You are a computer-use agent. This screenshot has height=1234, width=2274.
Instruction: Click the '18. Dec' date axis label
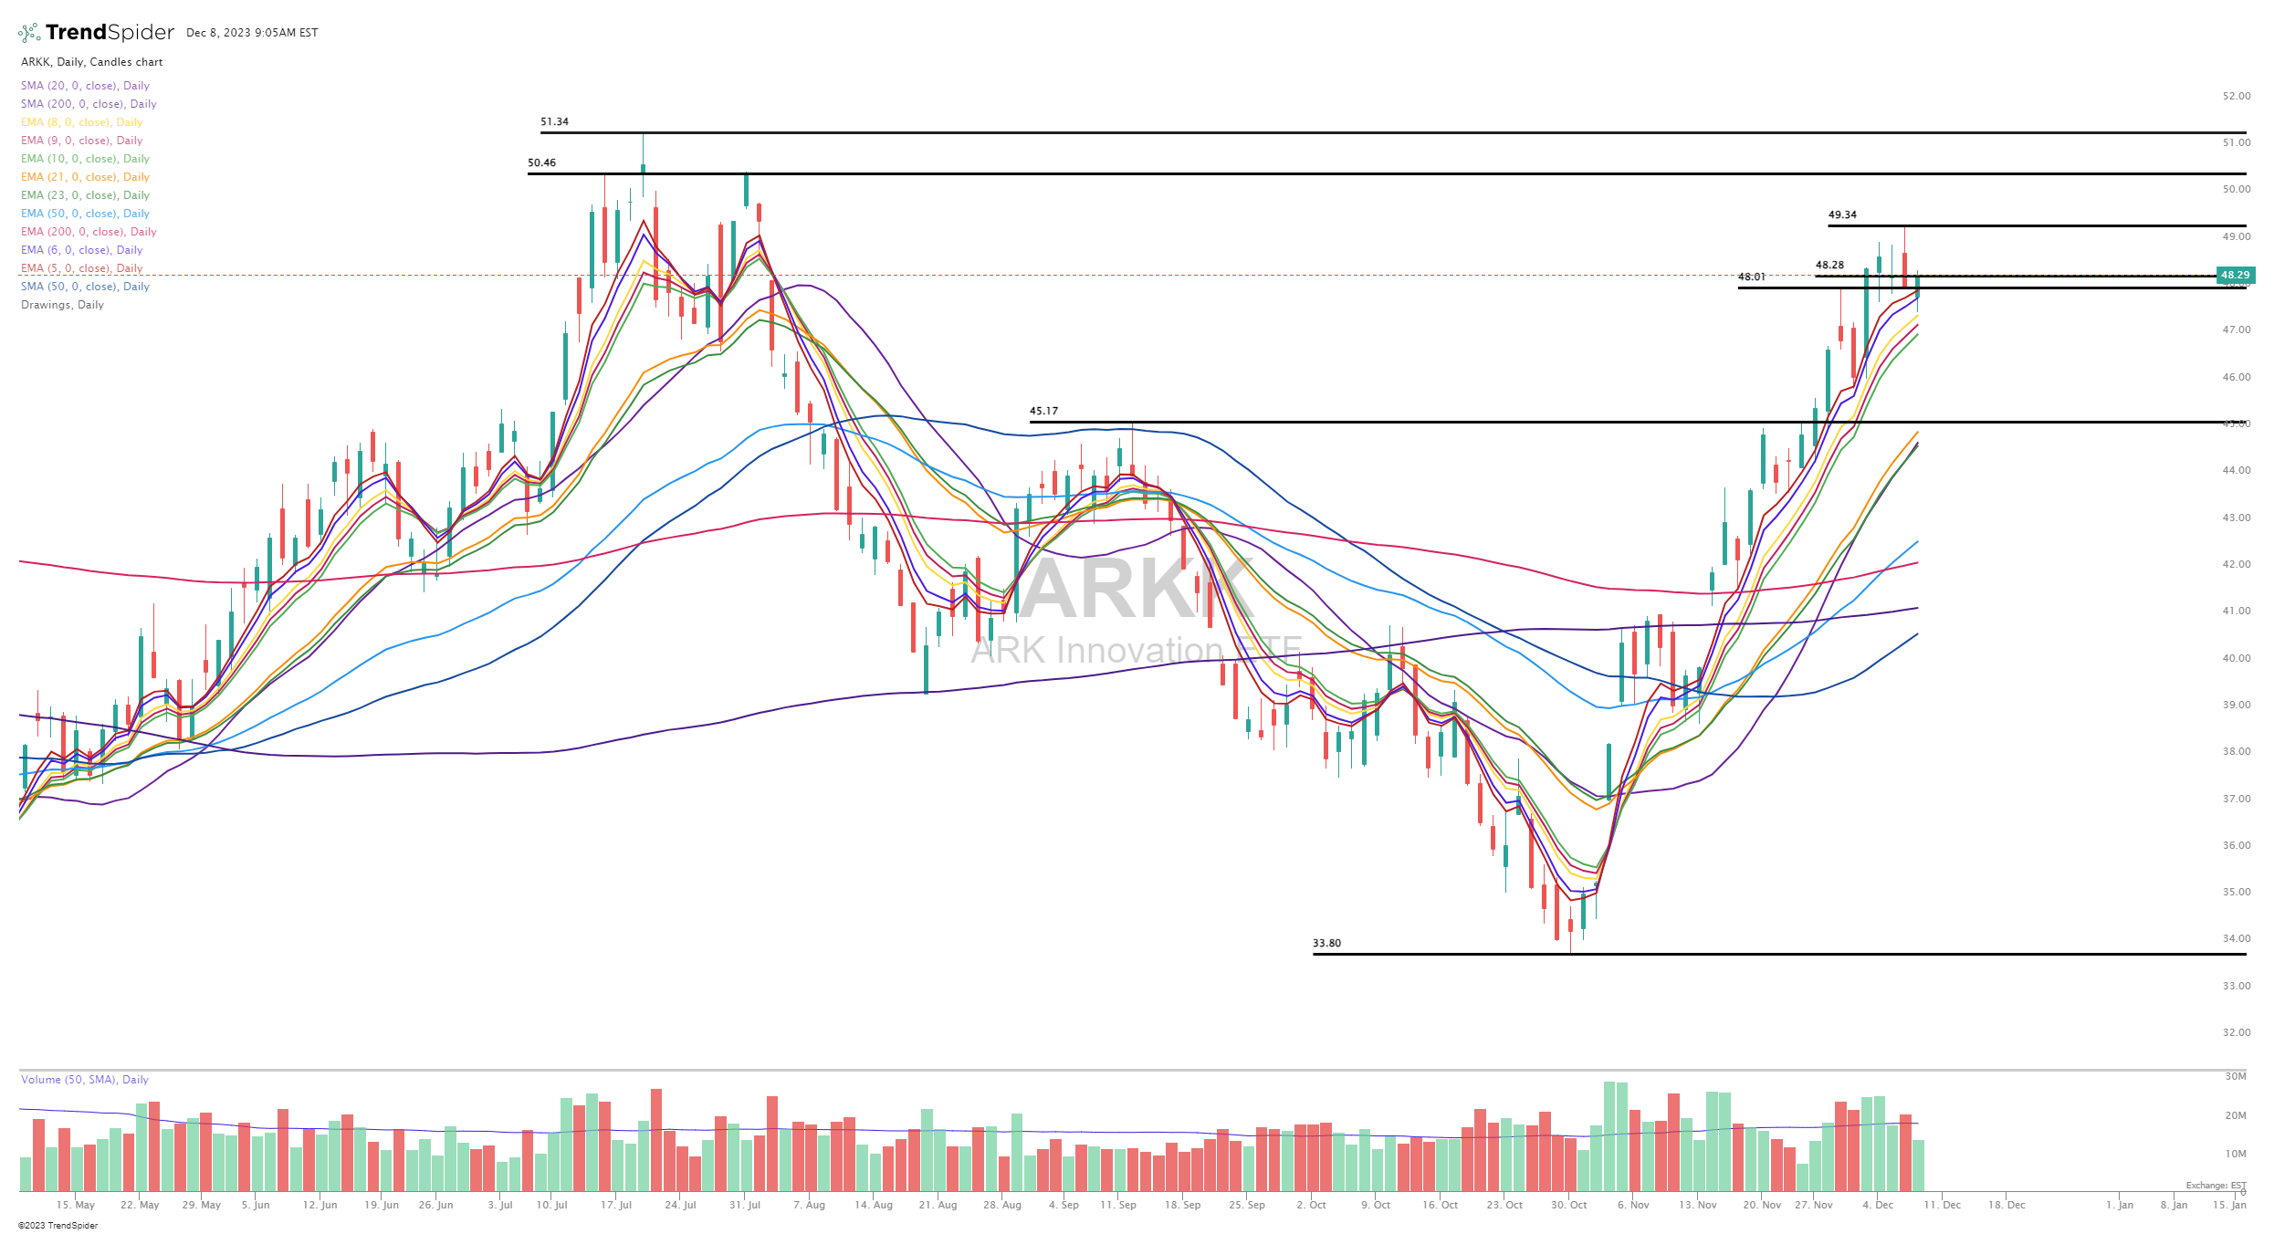(2007, 1205)
